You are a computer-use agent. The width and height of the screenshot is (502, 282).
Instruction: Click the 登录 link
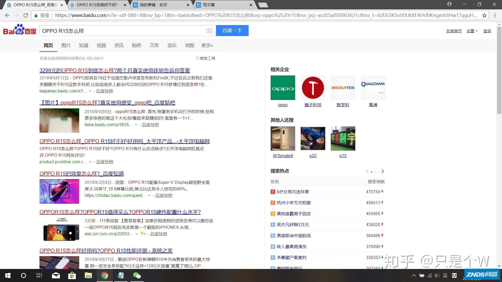487,31
